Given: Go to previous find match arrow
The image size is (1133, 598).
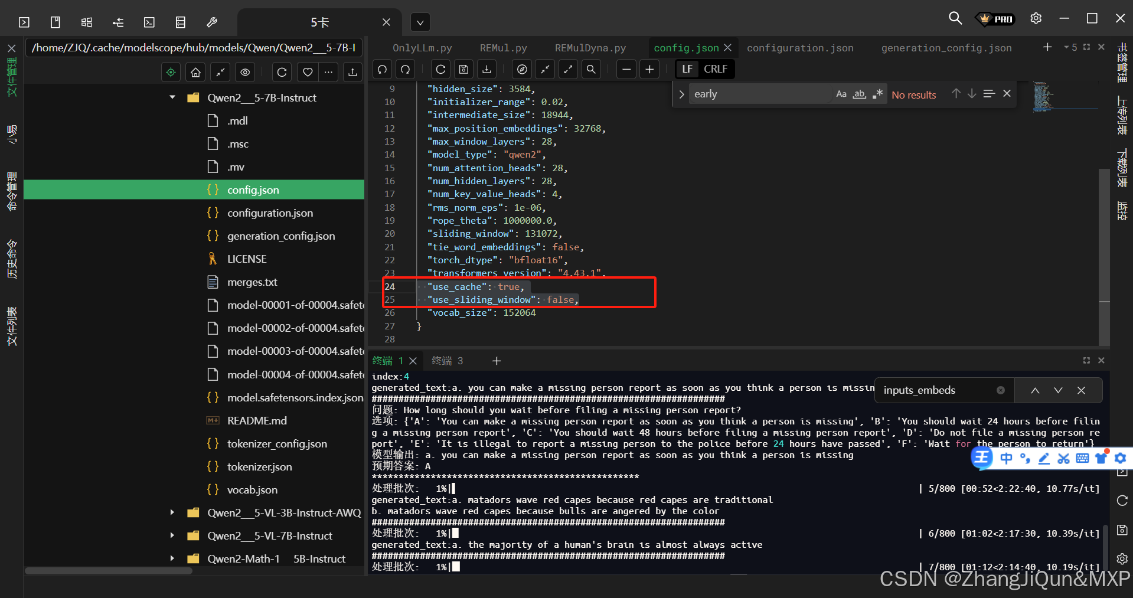Looking at the screenshot, I should tap(956, 94).
